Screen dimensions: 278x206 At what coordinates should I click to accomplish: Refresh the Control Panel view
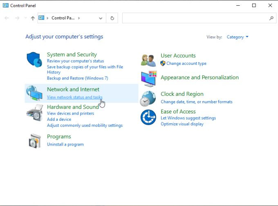point(112,18)
